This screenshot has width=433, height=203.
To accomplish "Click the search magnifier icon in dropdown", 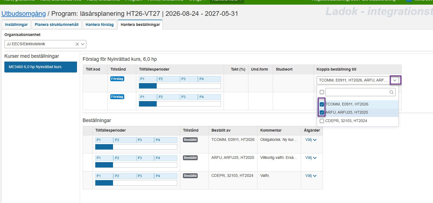I will [x=391, y=92].
